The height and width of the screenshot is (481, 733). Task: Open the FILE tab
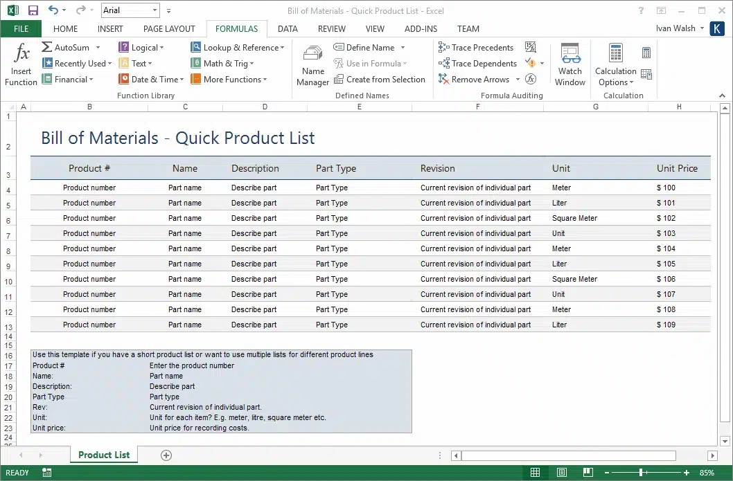click(x=21, y=28)
